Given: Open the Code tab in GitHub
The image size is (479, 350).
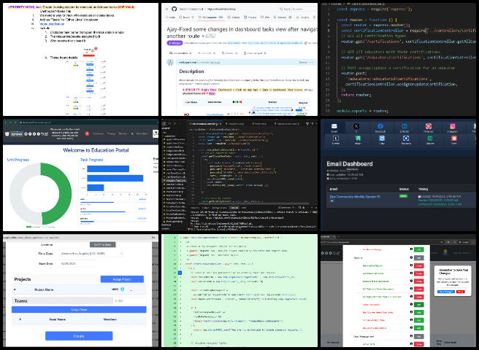Looking at the screenshot, I should [170, 17].
